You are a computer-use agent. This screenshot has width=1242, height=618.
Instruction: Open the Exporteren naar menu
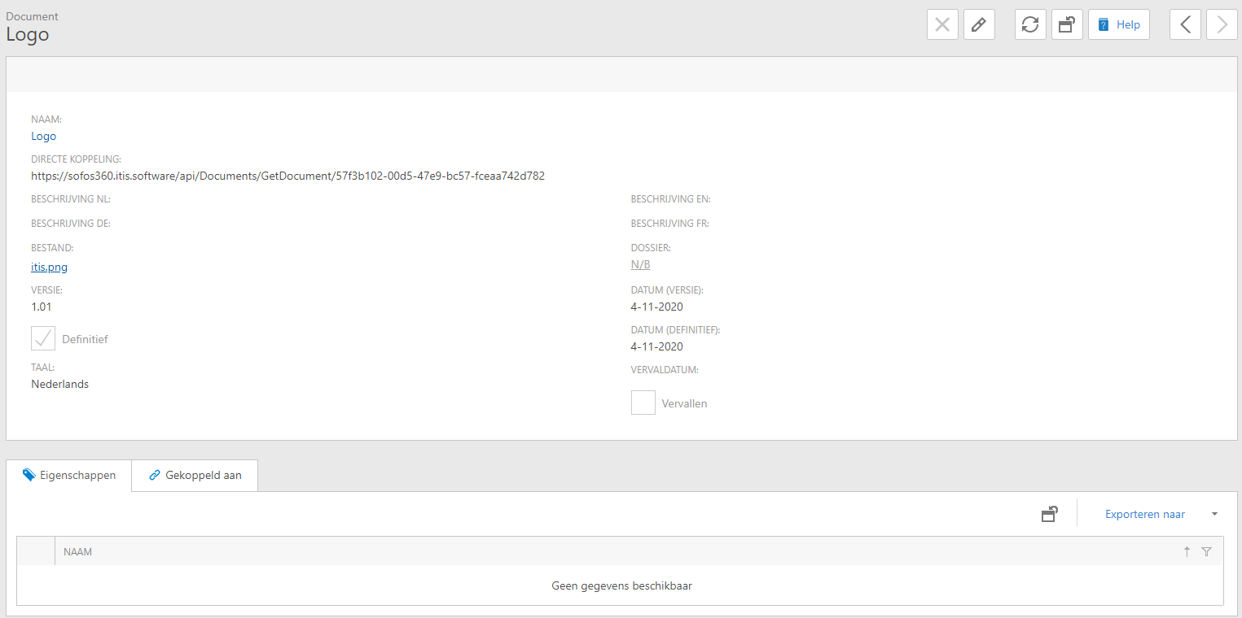tap(1144, 514)
